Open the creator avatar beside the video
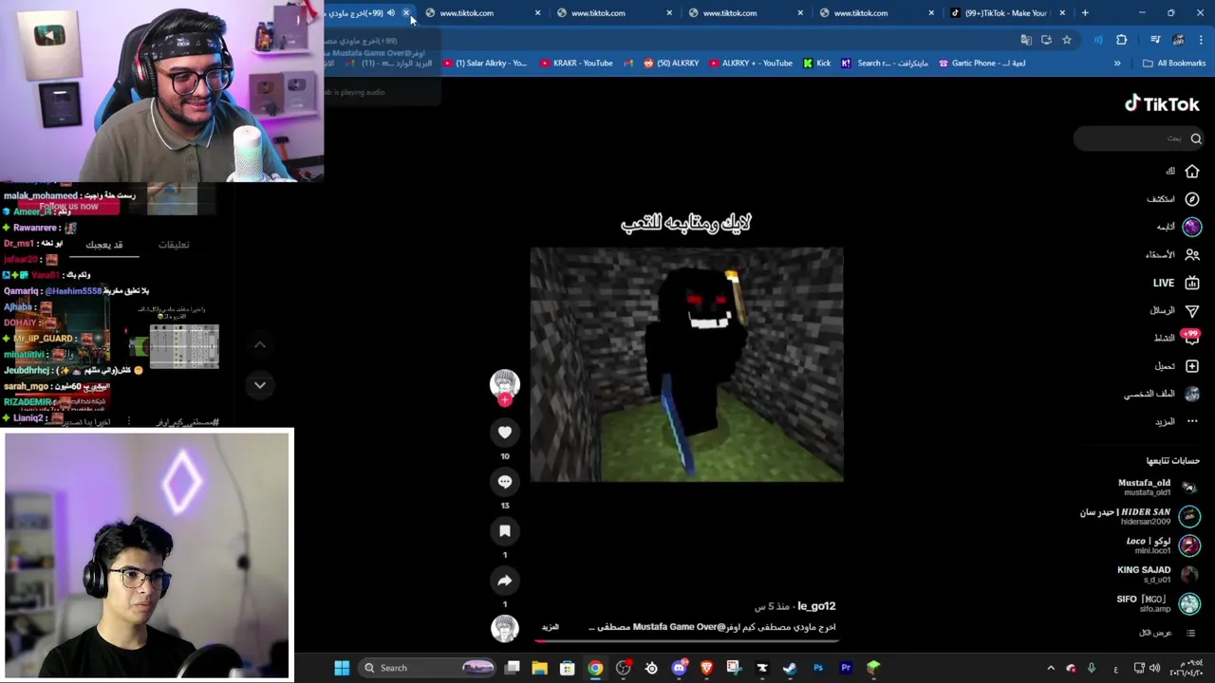This screenshot has width=1215, height=683. coord(505,383)
